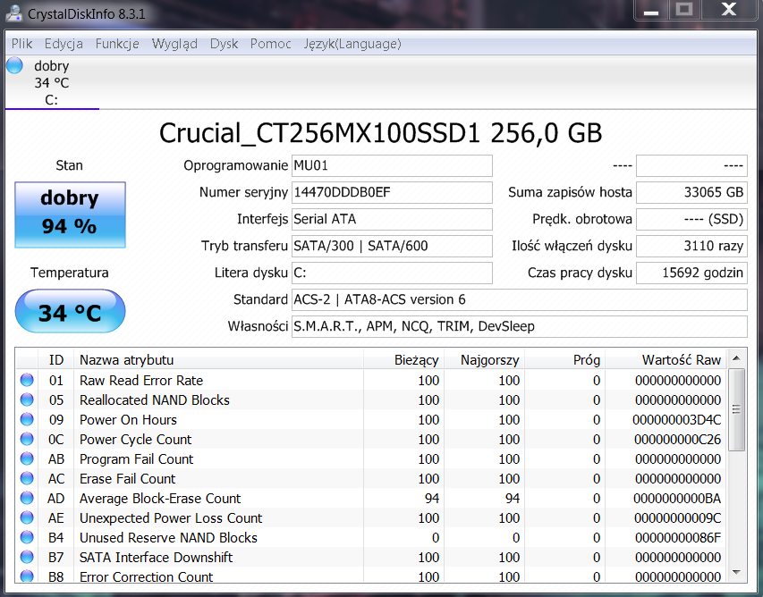This screenshot has height=597, width=763.
Task: Select the Unused Reserve NAND Blocks attribute name
Action: click(x=168, y=538)
